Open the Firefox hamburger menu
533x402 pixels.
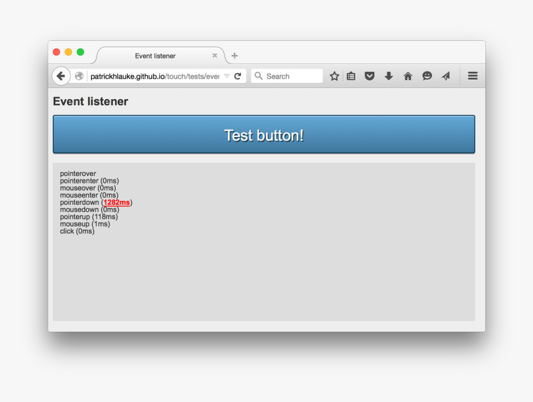(472, 76)
